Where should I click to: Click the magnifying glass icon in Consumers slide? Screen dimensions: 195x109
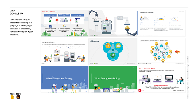pos(167,44)
